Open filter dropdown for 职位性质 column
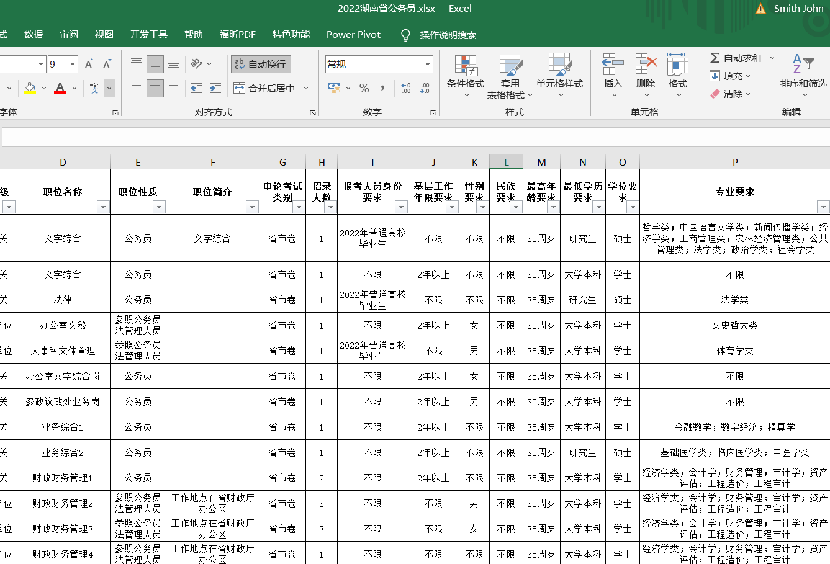 point(159,207)
